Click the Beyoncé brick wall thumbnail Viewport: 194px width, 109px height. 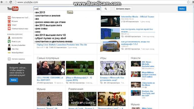tap(50, 99)
